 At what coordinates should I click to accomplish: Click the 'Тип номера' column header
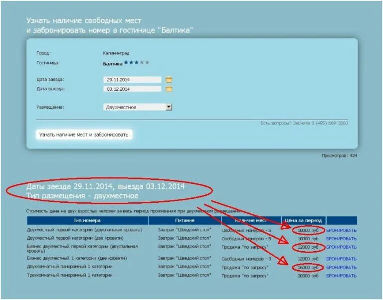coord(87,220)
